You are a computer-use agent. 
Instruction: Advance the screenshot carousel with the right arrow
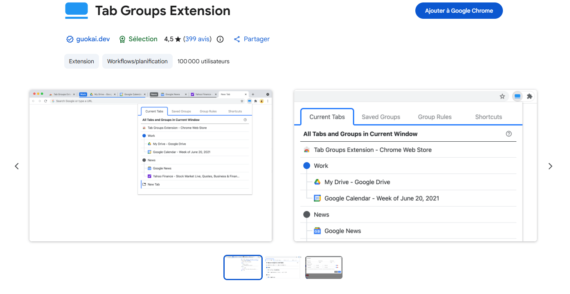tap(550, 166)
